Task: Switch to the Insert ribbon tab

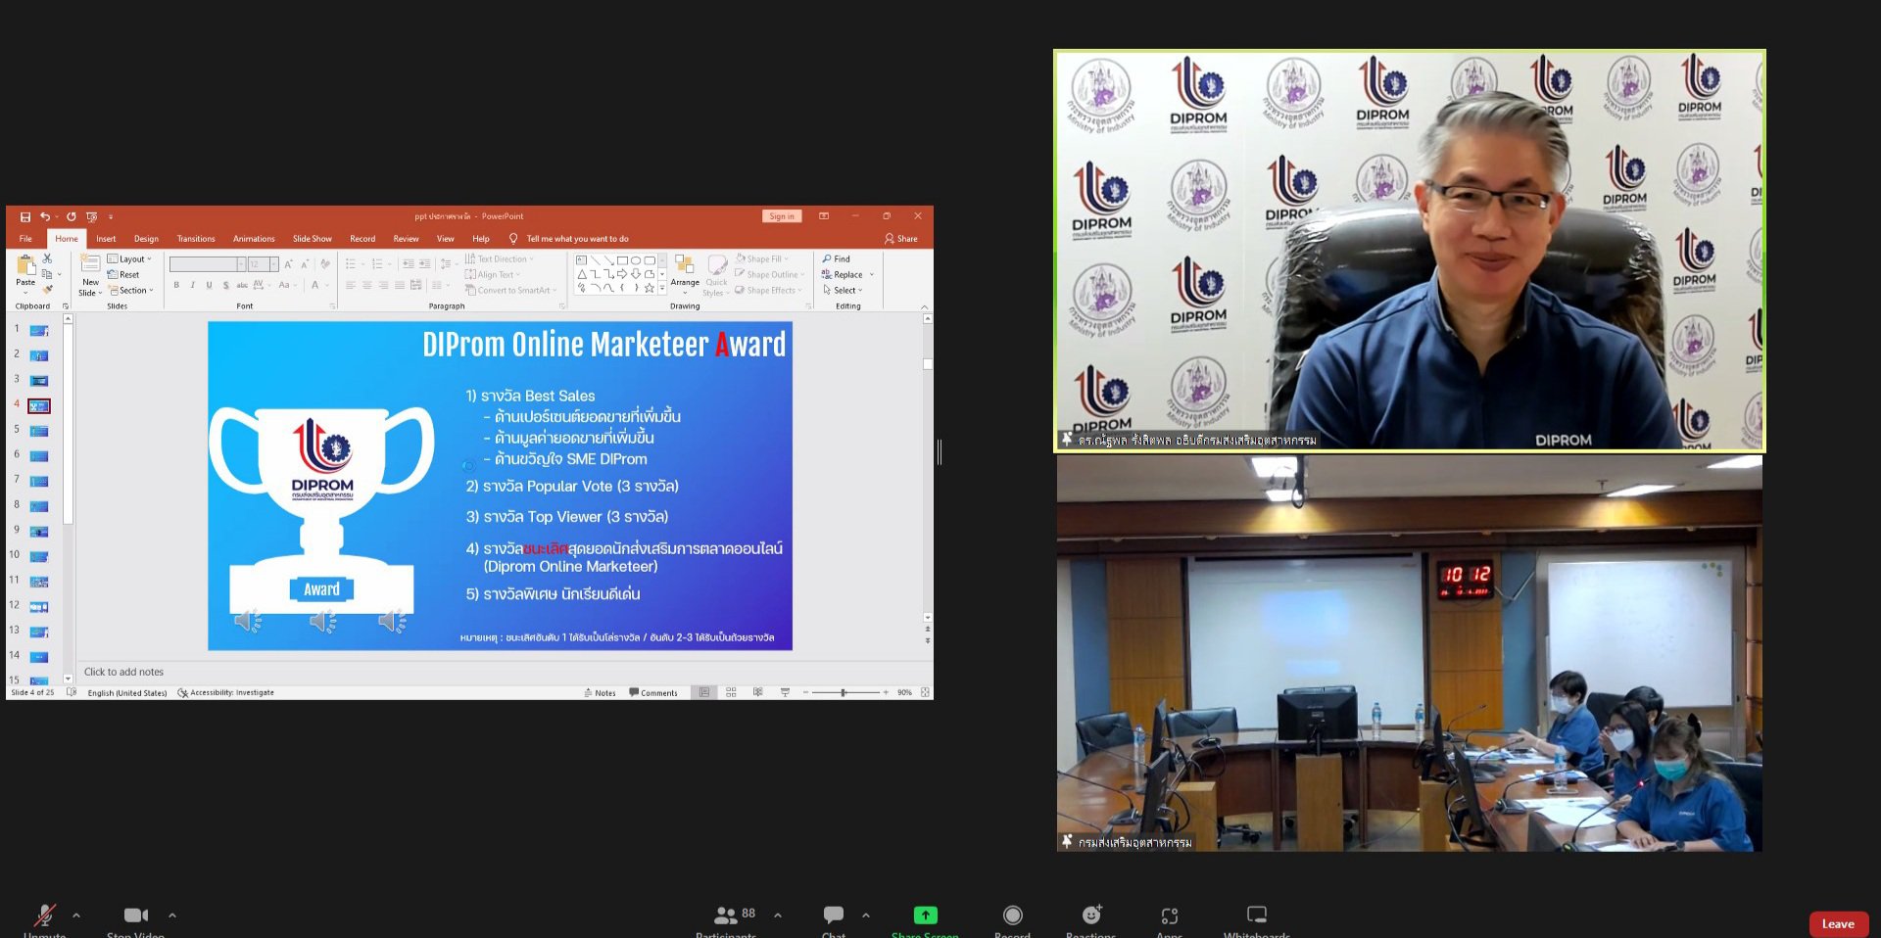Action: [x=106, y=239]
